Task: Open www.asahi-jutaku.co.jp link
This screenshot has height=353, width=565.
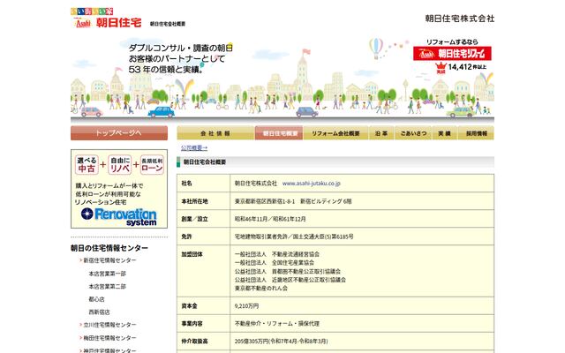Action: pyautogui.click(x=312, y=184)
